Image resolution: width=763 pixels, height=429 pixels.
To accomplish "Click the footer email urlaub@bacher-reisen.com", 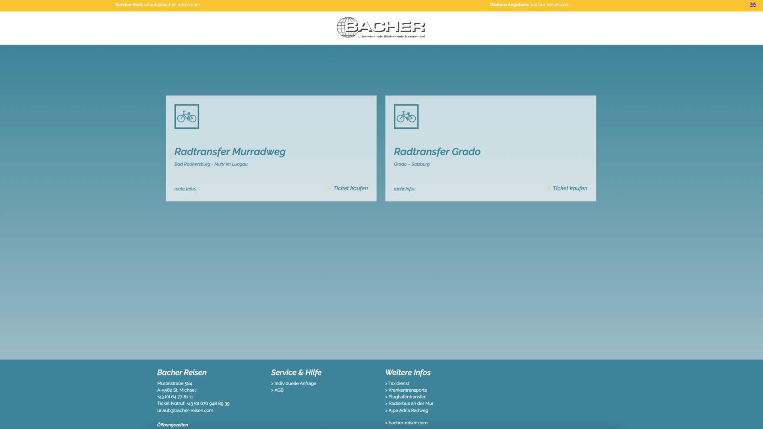I will 185,411.
